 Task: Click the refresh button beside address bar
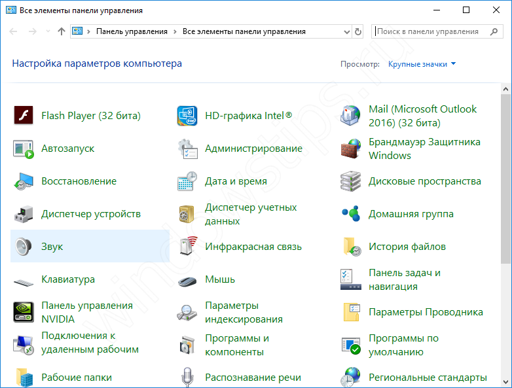click(358, 31)
